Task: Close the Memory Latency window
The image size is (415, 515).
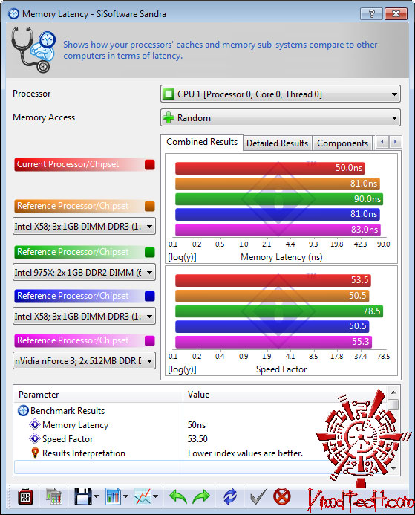Action: click(x=396, y=14)
